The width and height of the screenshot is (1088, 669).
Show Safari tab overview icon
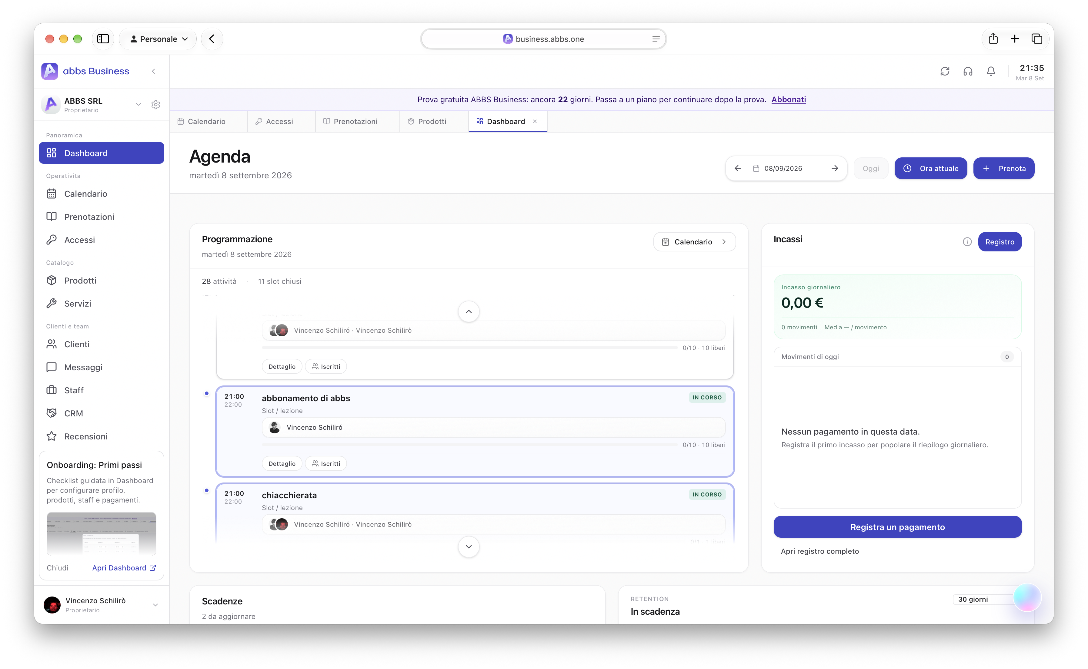pyautogui.click(x=1037, y=39)
